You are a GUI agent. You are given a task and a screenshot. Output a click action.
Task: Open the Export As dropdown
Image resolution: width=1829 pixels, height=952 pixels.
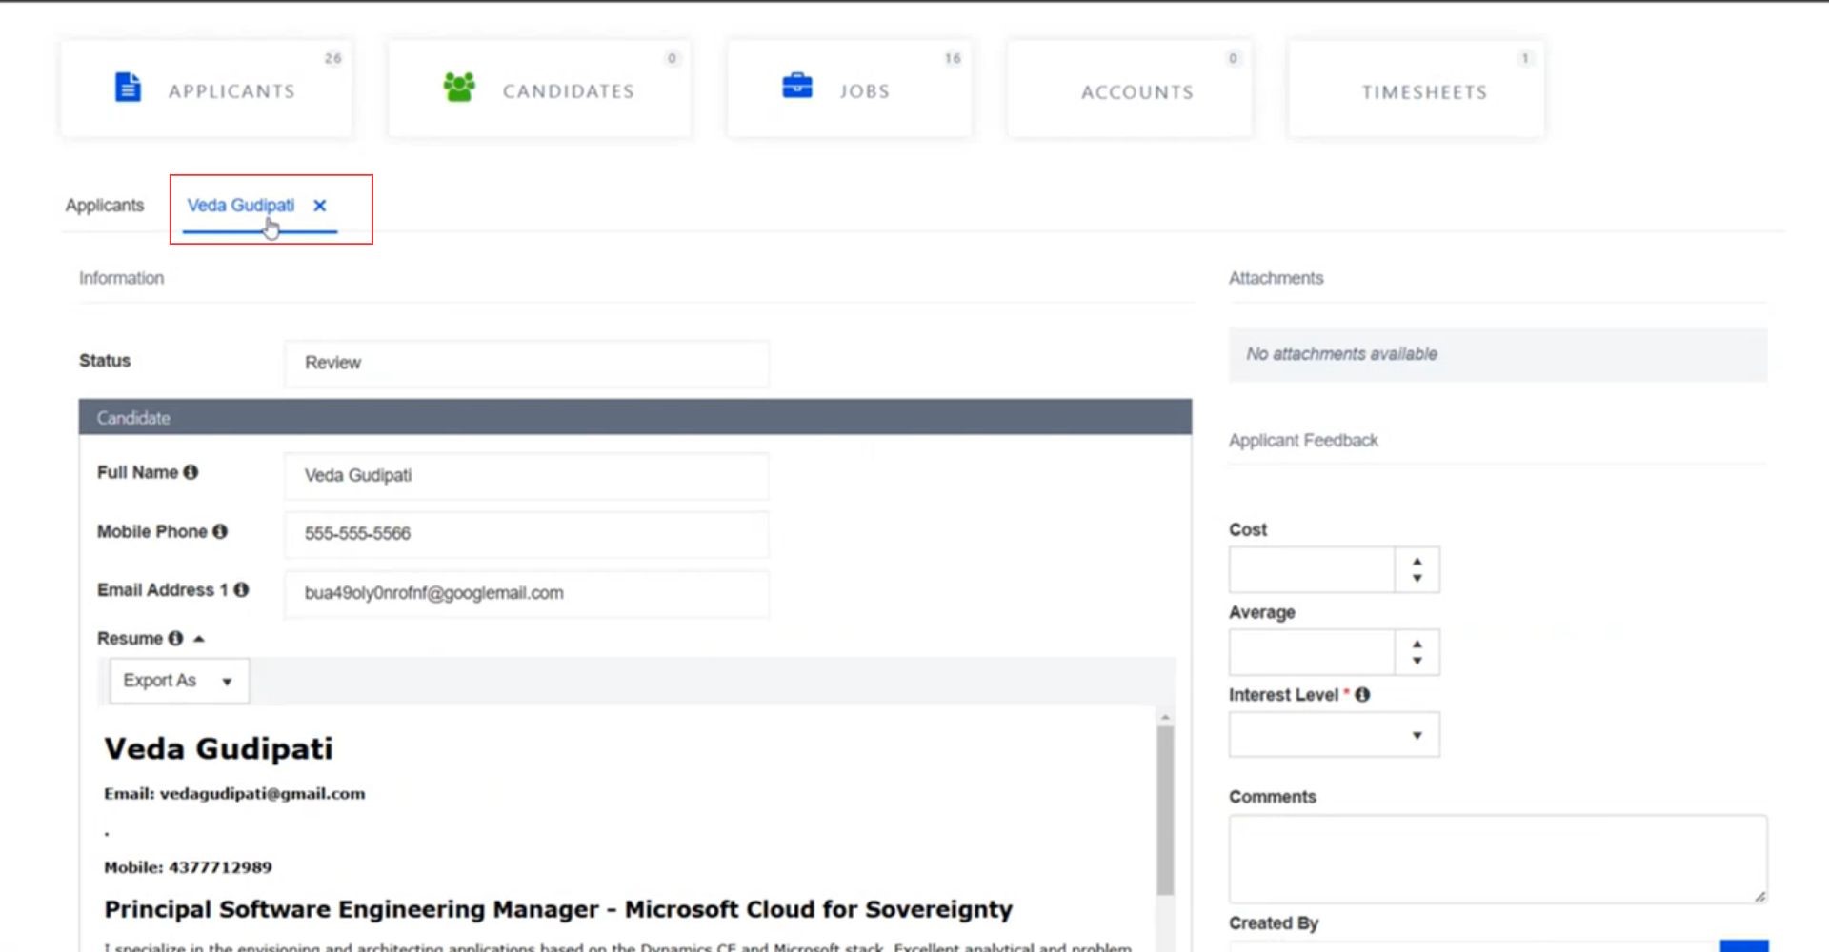point(179,681)
